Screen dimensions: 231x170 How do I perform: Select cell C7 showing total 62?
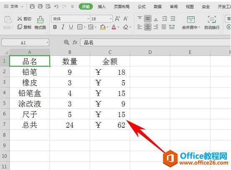110,124
